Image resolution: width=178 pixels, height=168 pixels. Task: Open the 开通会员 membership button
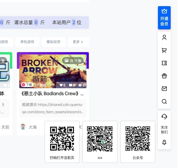point(164,18)
